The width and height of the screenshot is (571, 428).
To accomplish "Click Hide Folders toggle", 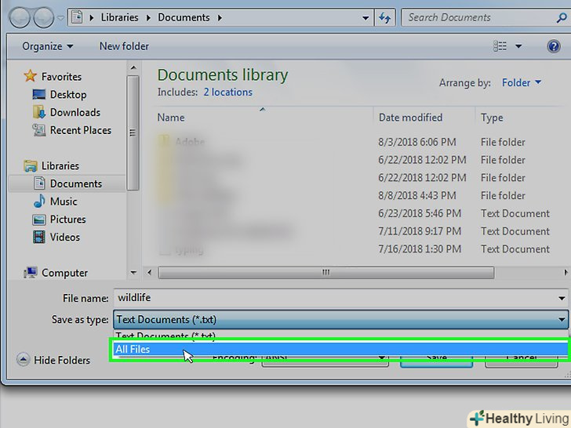I will pos(53,360).
